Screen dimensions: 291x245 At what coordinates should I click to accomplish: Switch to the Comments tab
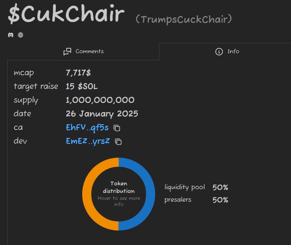pos(83,51)
